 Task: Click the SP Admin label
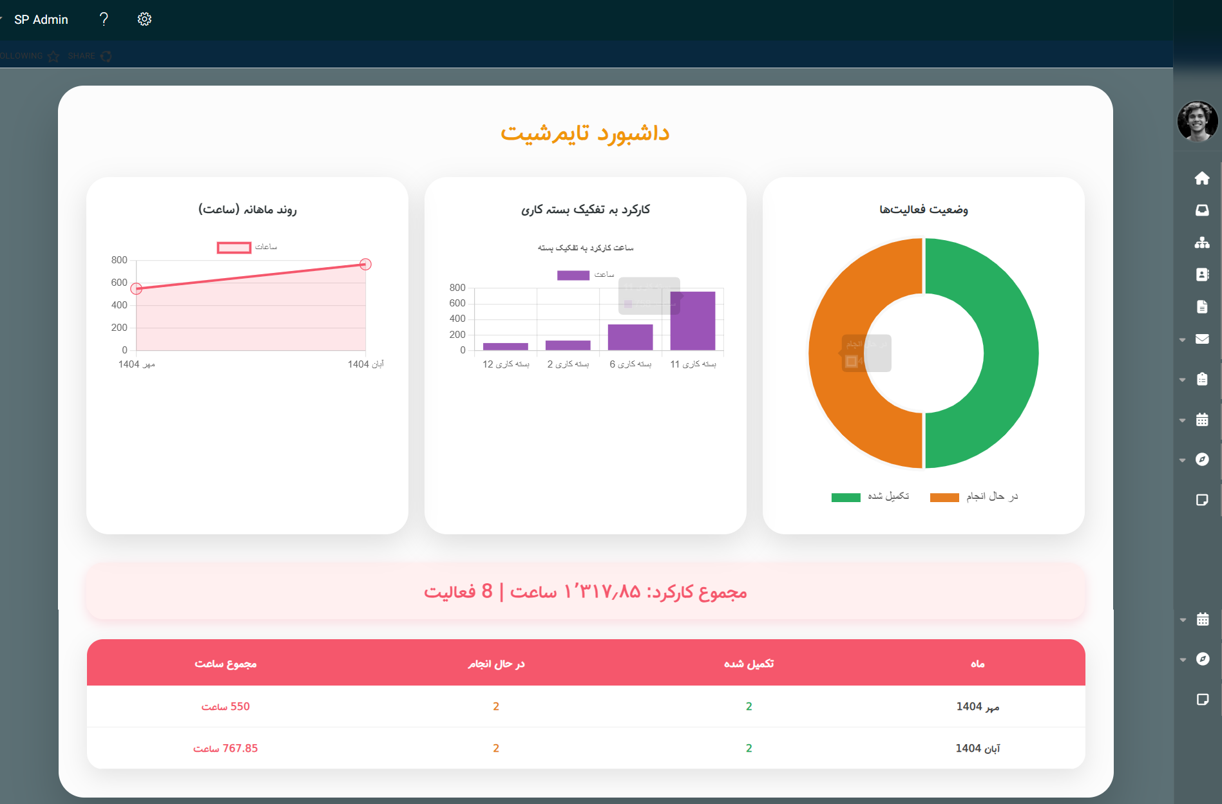[40, 19]
